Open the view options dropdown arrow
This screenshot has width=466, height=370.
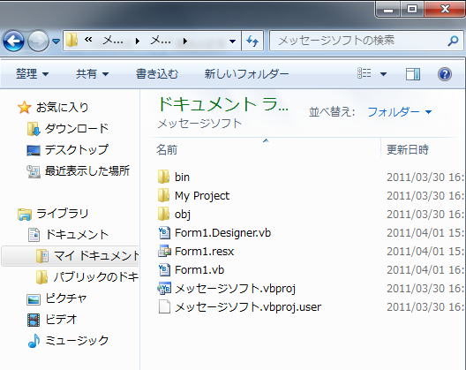(383, 74)
